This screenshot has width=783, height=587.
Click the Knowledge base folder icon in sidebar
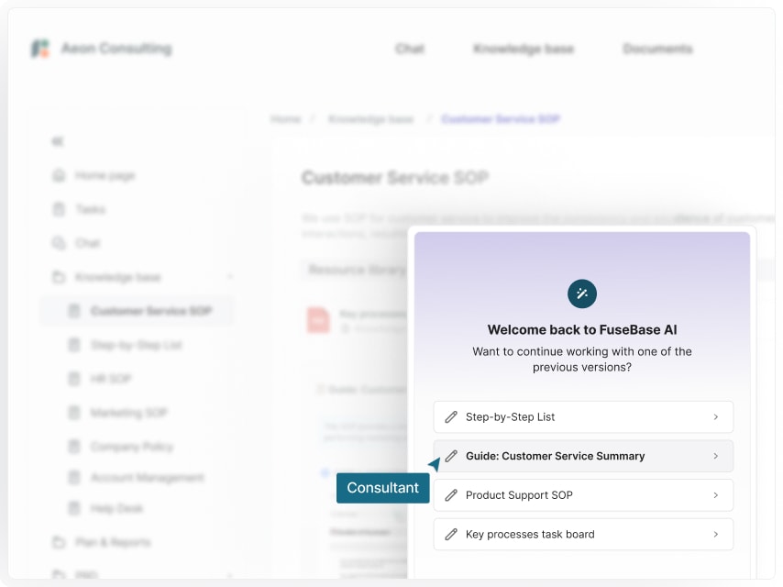(x=59, y=277)
